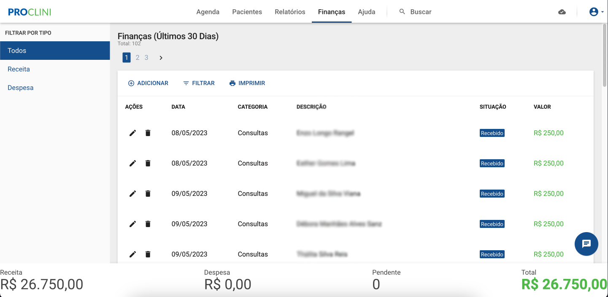Open the Agenda tab
Image resolution: width=608 pixels, height=297 pixels.
[x=208, y=12]
